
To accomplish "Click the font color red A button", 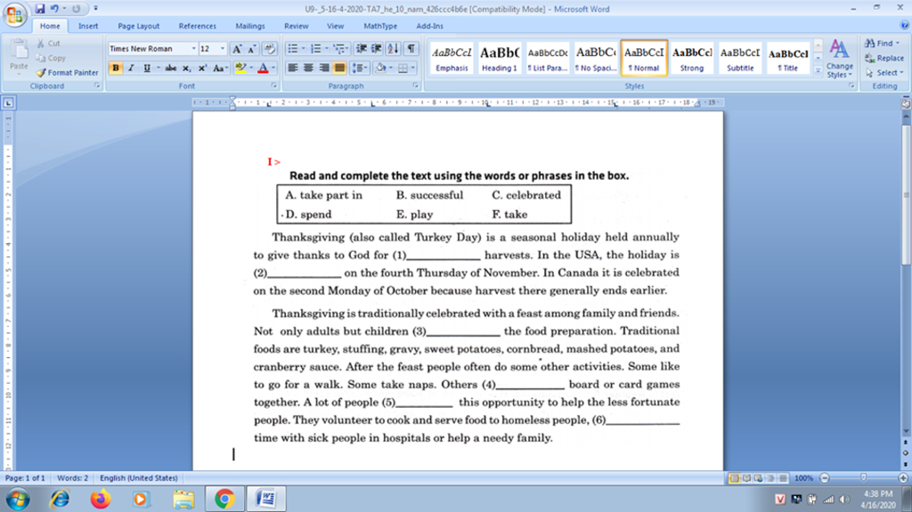I will pyautogui.click(x=263, y=68).
